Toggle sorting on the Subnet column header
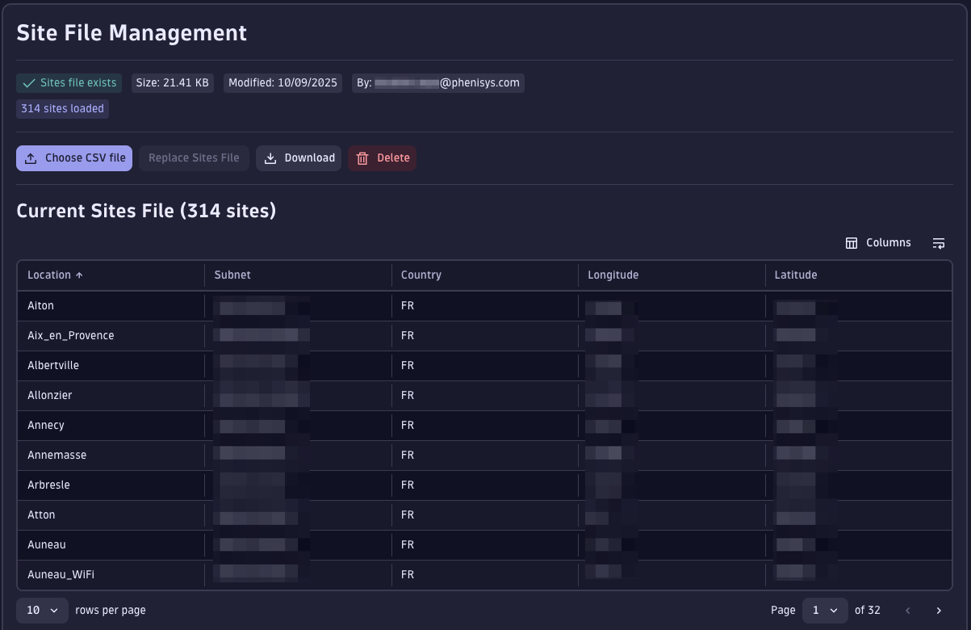This screenshot has width=971, height=630. 232,275
